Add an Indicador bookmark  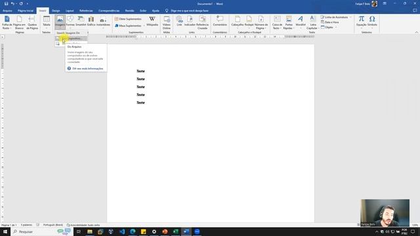(x=190, y=22)
